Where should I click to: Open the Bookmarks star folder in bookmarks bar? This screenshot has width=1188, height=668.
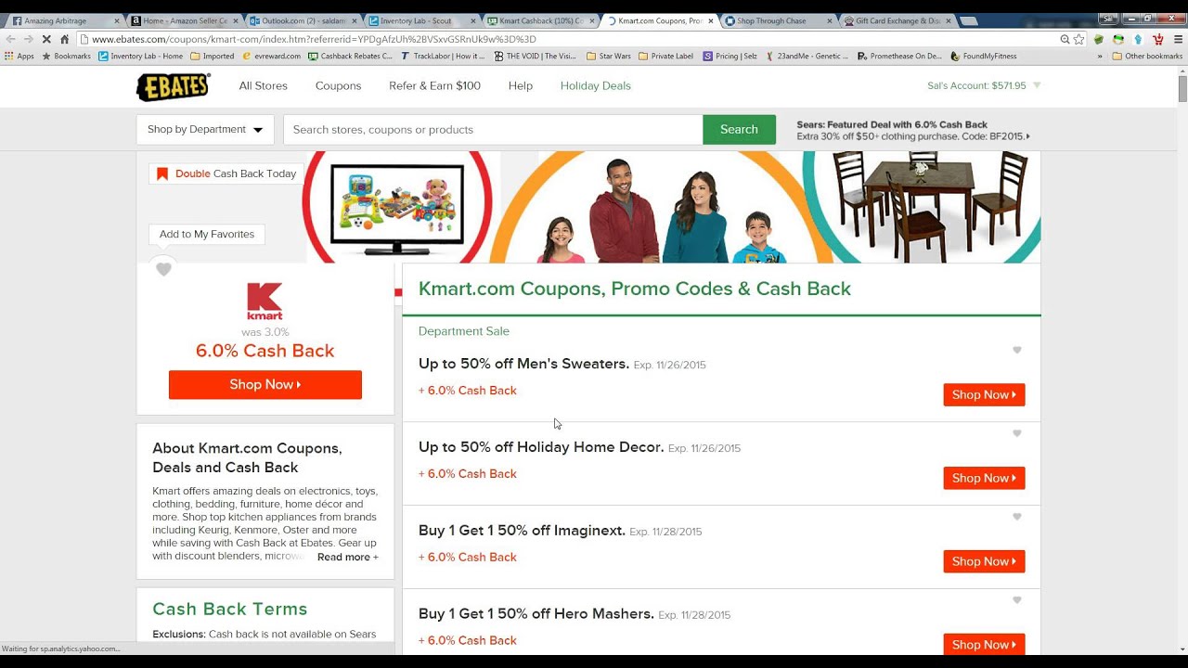66,56
